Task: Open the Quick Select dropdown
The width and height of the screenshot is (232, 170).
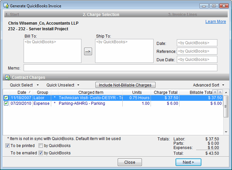Action: point(24,85)
